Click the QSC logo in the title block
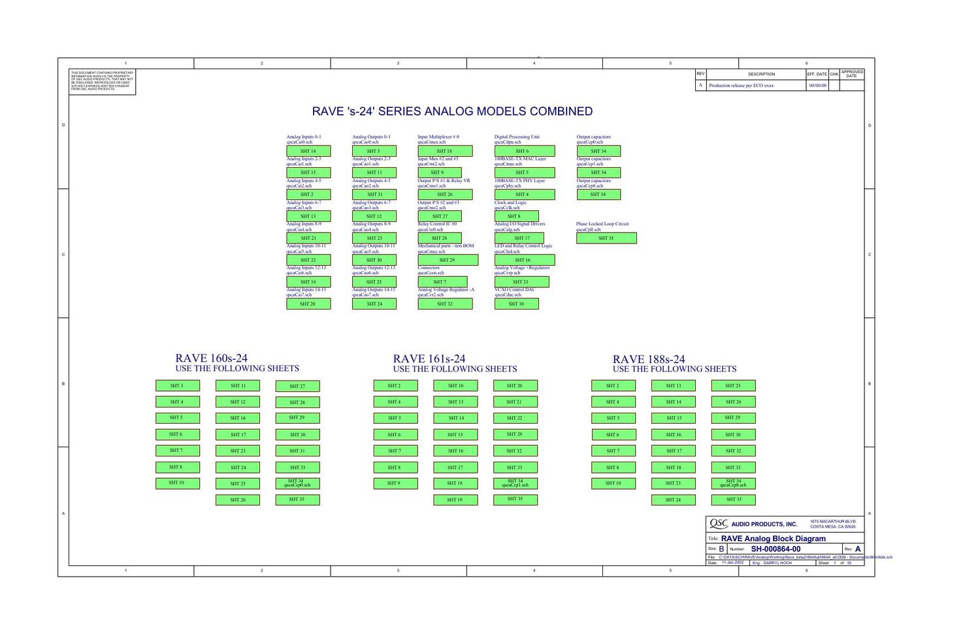Image resolution: width=980 pixels, height=634 pixels. [x=719, y=524]
